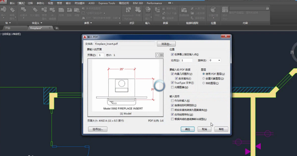Click the content search magnifier icon
The height and width of the screenshot is (156, 297).
[x=267, y=9]
